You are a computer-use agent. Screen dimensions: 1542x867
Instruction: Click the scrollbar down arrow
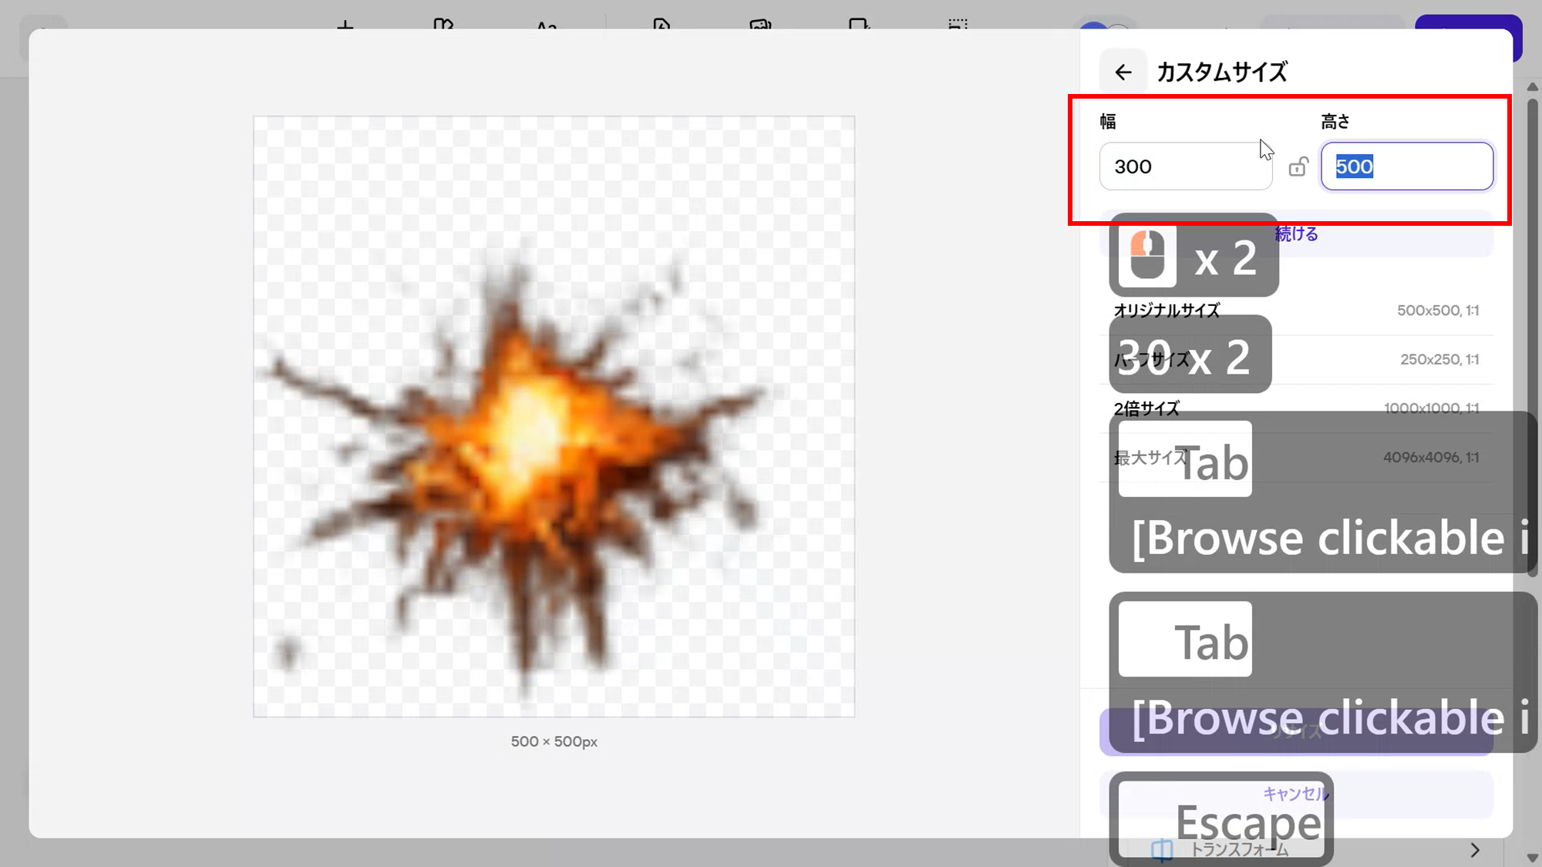coord(1533,857)
